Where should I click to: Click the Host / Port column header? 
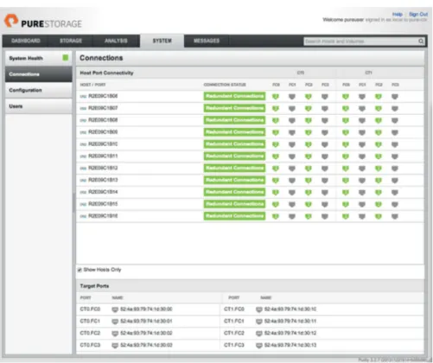[x=92, y=85]
